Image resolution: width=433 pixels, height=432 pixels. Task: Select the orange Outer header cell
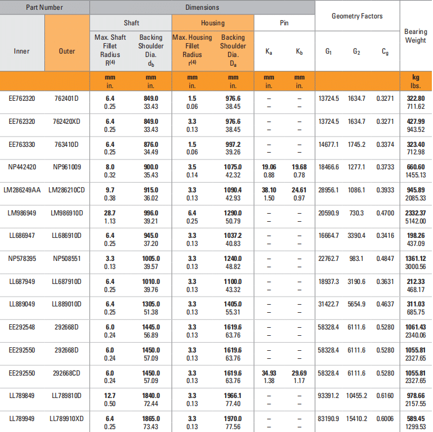[67, 51]
